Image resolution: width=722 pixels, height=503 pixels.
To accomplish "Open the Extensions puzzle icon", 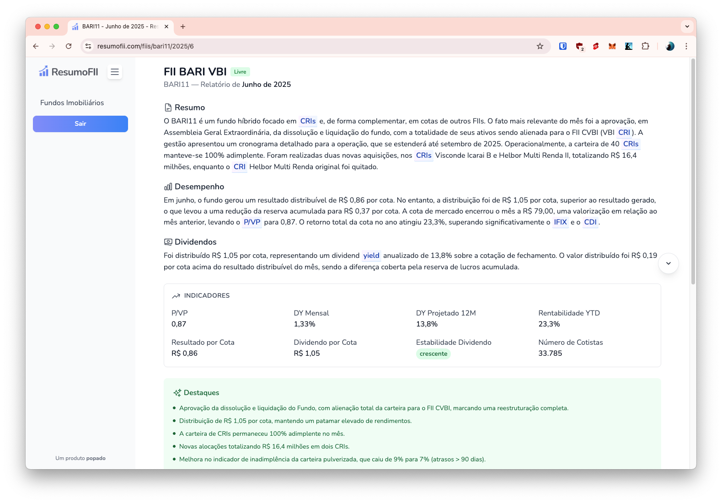I will coord(645,46).
